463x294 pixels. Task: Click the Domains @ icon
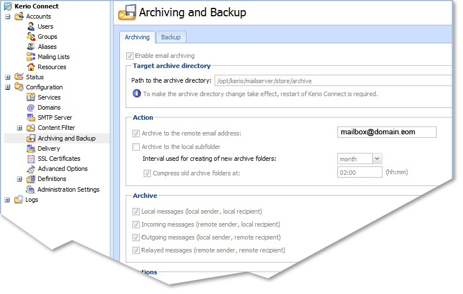(31, 107)
